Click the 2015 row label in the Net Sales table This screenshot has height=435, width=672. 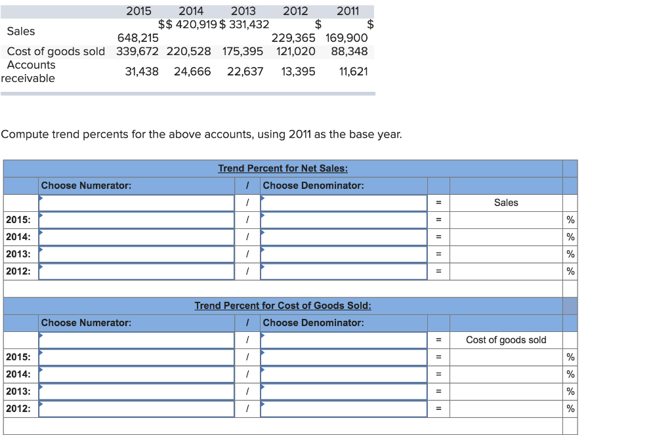[x=19, y=220]
